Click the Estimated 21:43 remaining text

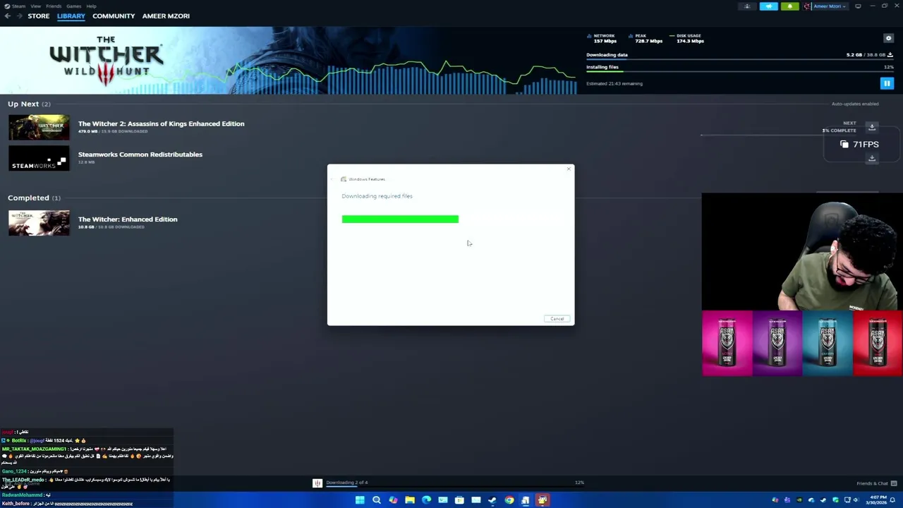pos(614,83)
